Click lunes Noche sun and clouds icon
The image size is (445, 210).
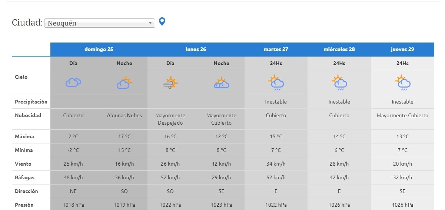[x=222, y=83]
